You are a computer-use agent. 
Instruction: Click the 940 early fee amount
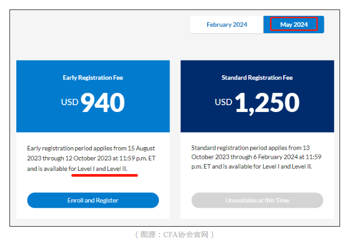point(103,103)
